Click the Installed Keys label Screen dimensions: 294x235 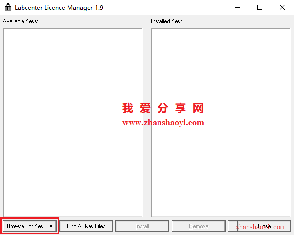pos(167,21)
